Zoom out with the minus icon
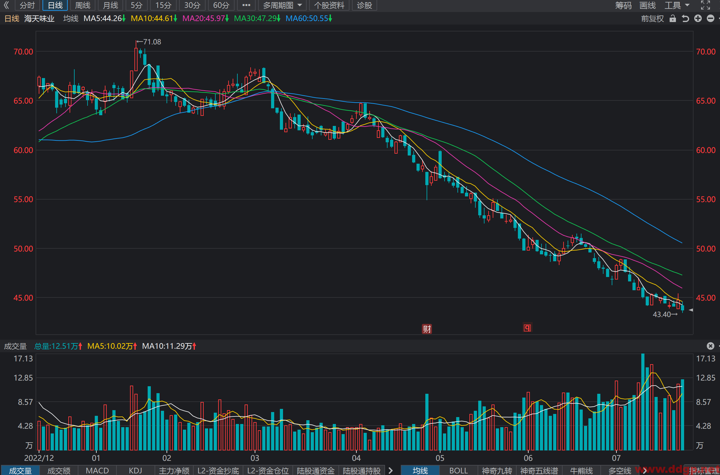The image size is (720, 475). pyautogui.click(x=711, y=19)
